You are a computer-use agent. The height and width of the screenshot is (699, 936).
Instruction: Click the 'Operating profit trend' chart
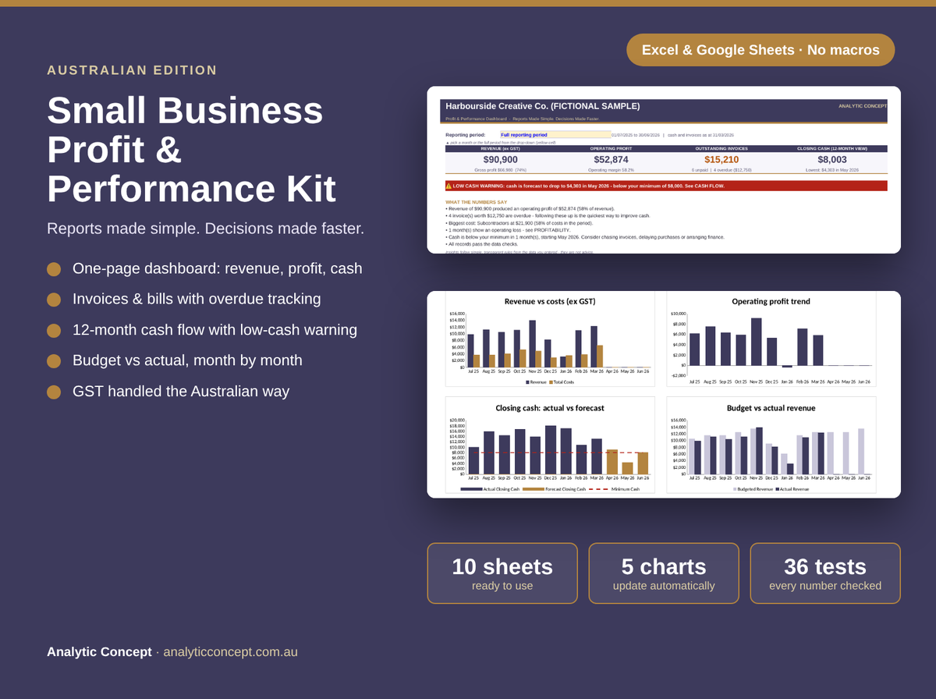click(771, 339)
